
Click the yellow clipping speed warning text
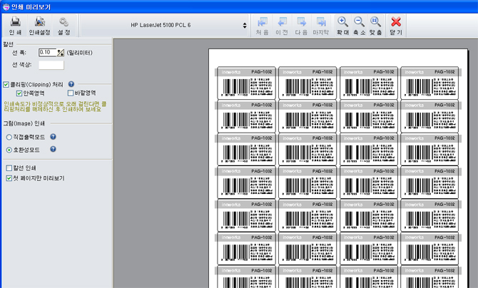(55, 107)
